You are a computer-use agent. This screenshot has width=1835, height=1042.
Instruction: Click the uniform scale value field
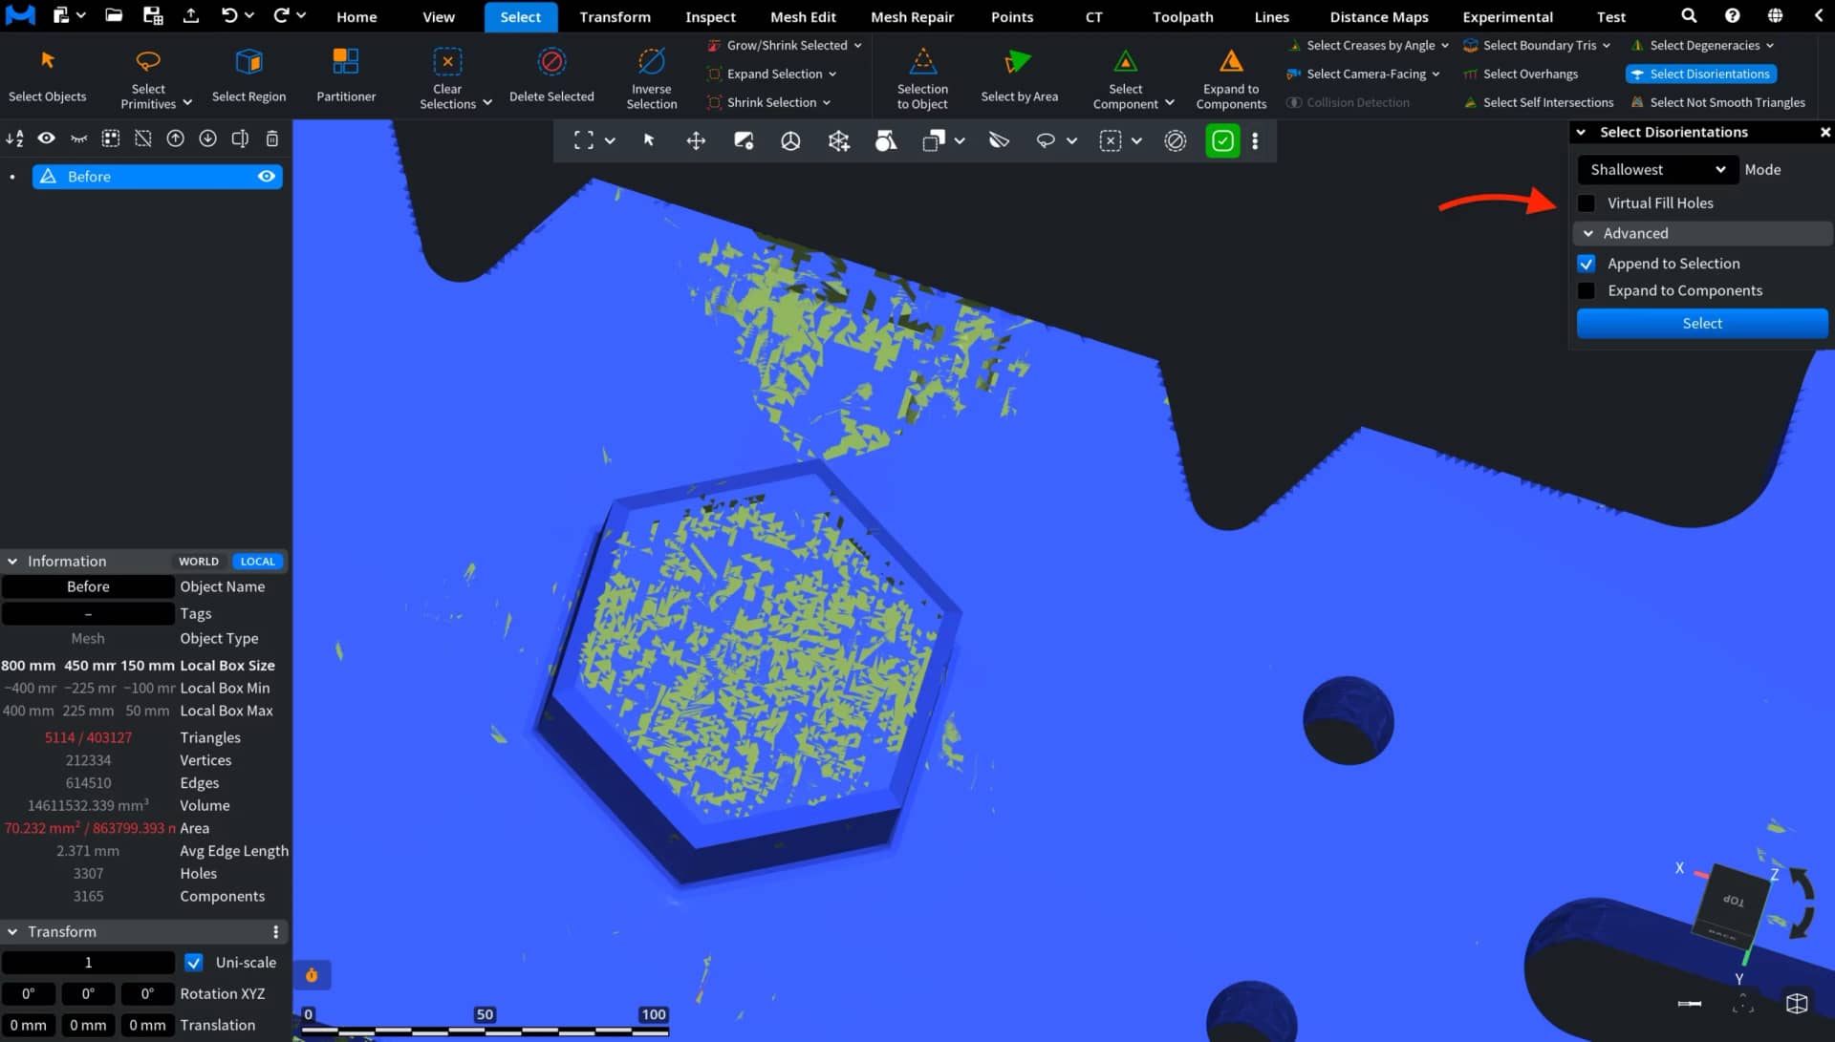(x=88, y=963)
